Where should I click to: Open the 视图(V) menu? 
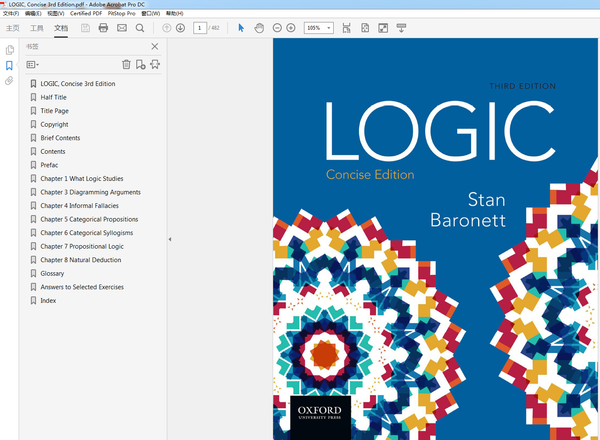(55, 14)
